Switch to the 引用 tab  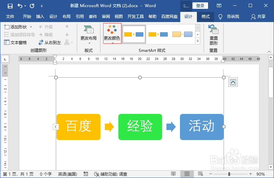(80, 17)
